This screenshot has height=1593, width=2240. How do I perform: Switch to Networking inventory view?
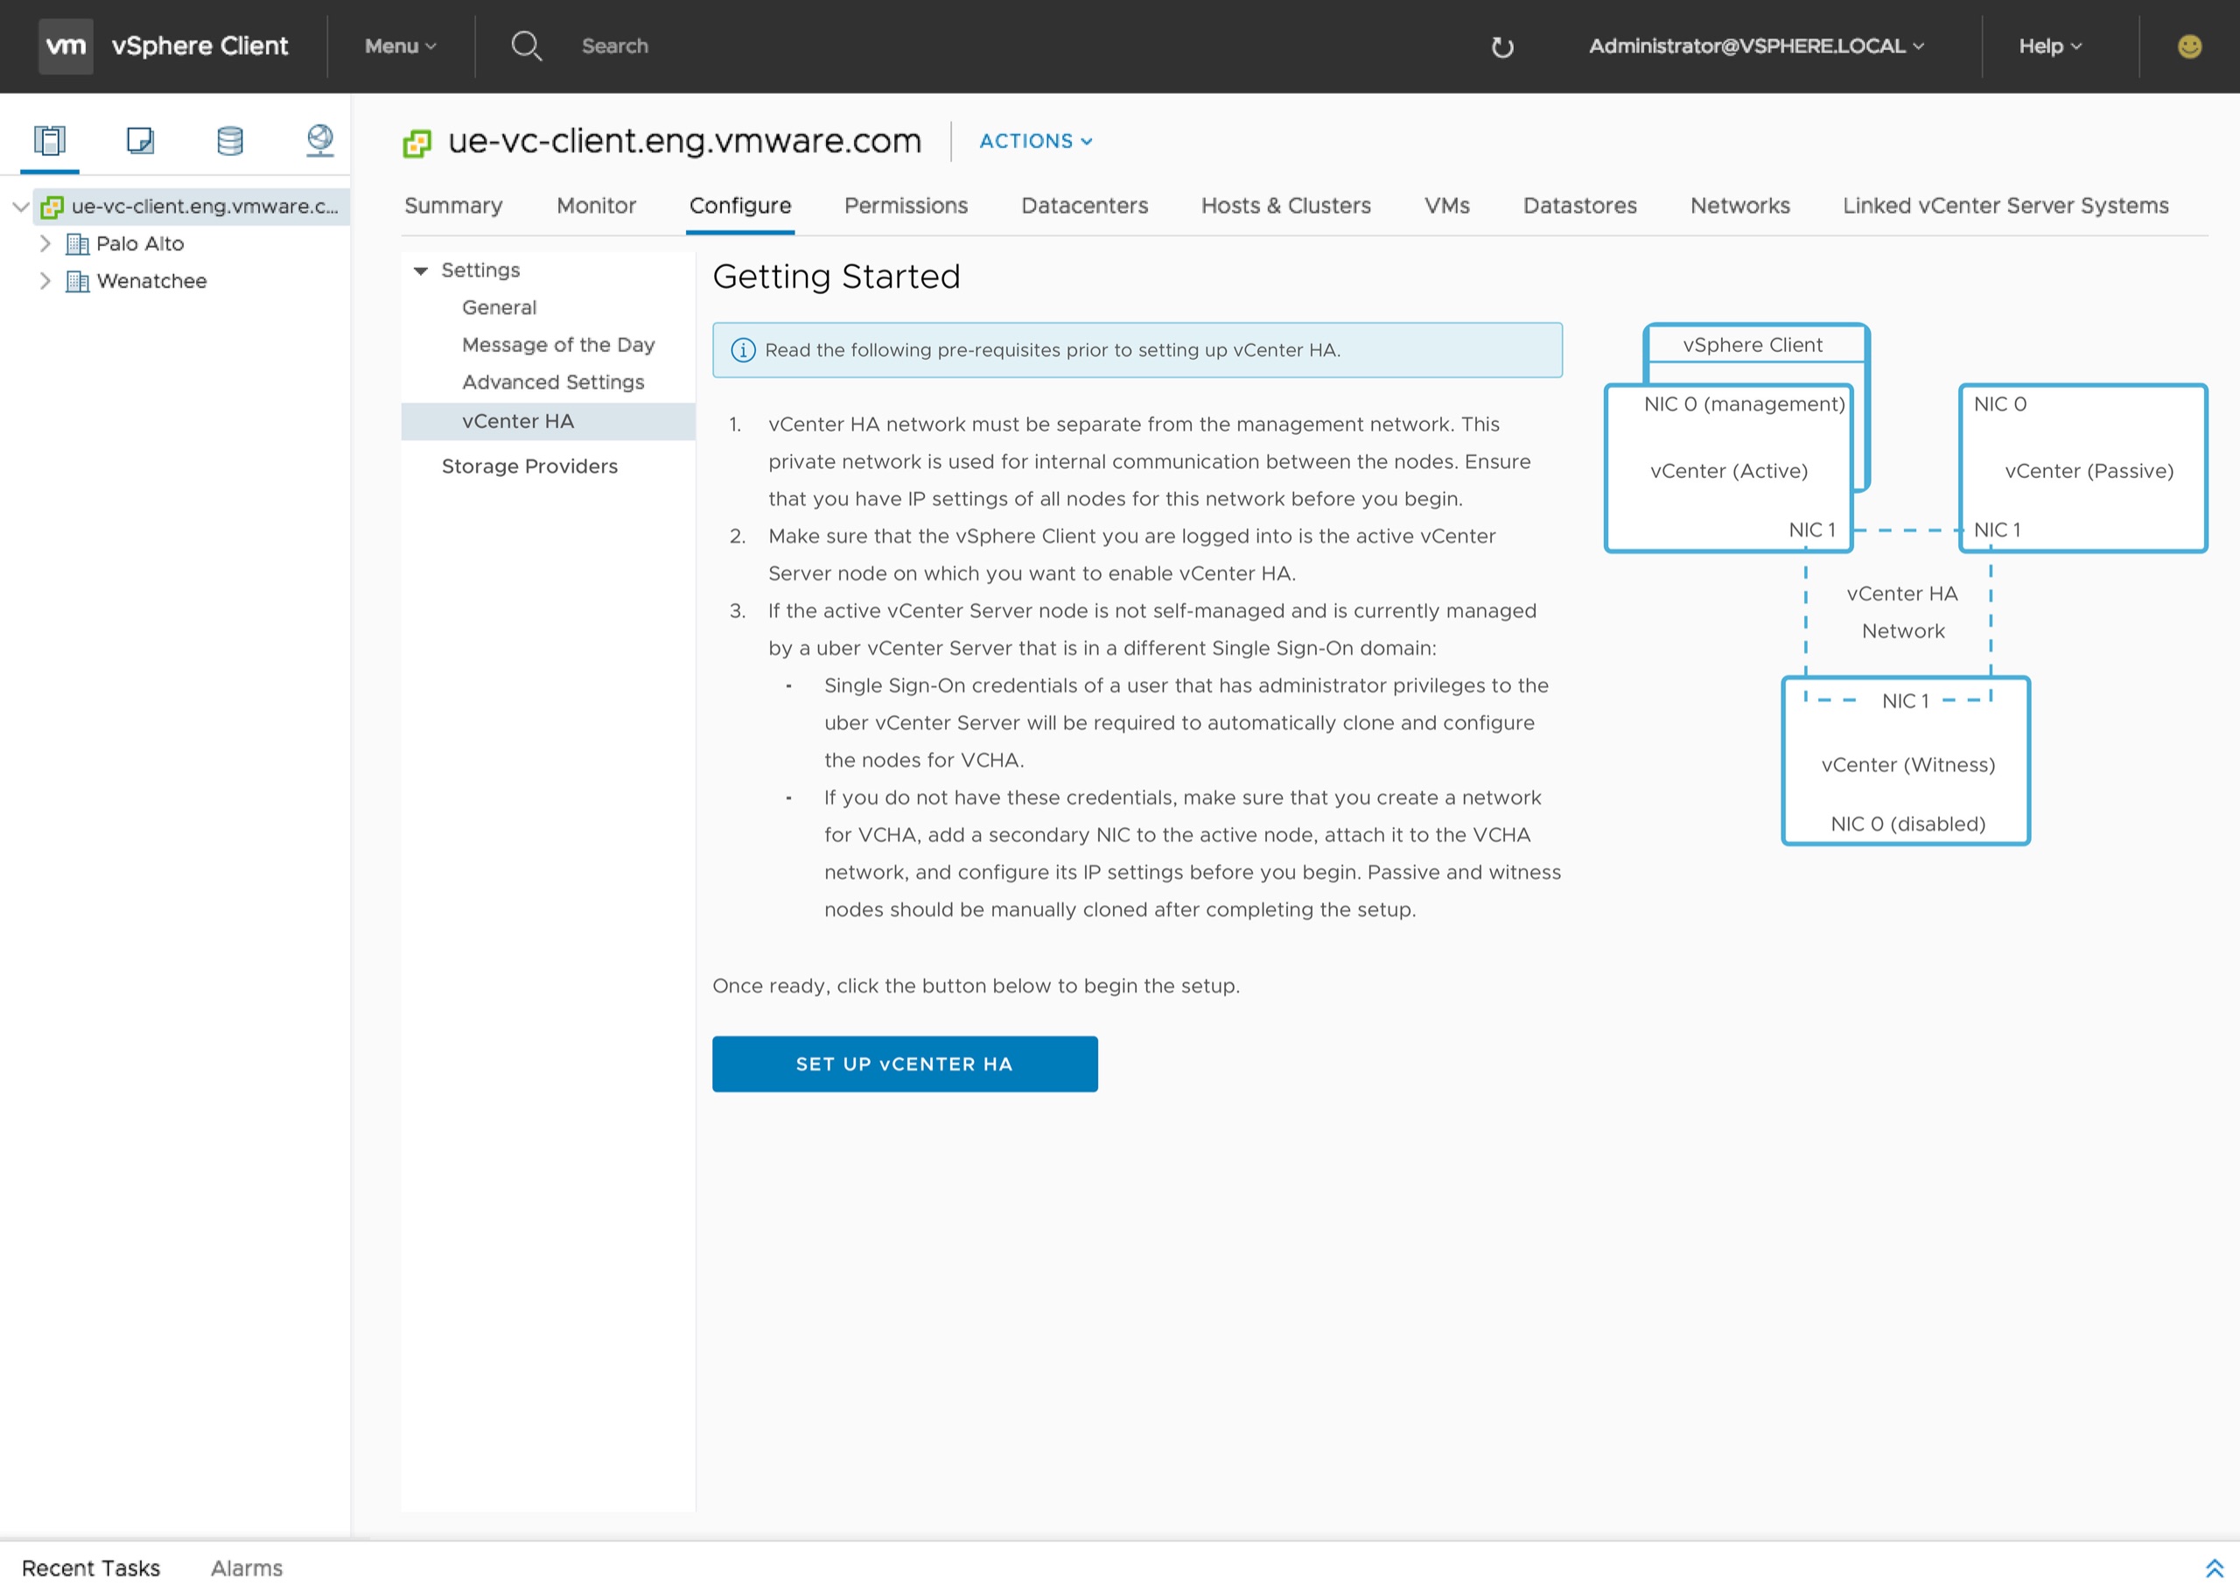click(x=319, y=141)
